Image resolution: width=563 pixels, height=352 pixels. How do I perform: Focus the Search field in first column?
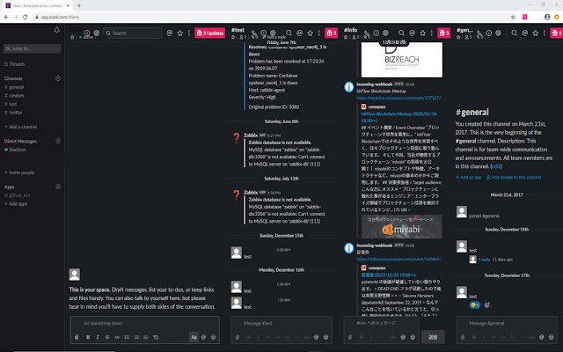click(133, 33)
